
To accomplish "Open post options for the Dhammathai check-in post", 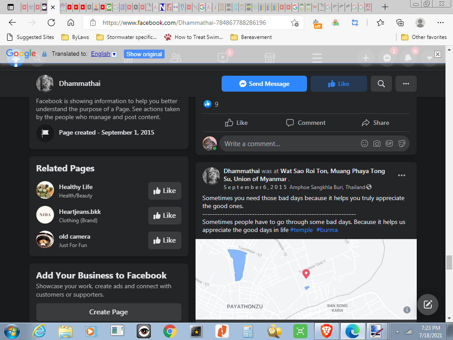I will point(402,175).
